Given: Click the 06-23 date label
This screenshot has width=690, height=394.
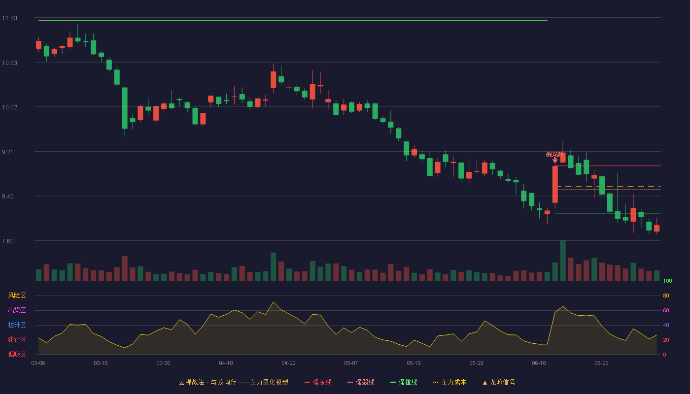Looking at the screenshot, I should [x=601, y=363].
